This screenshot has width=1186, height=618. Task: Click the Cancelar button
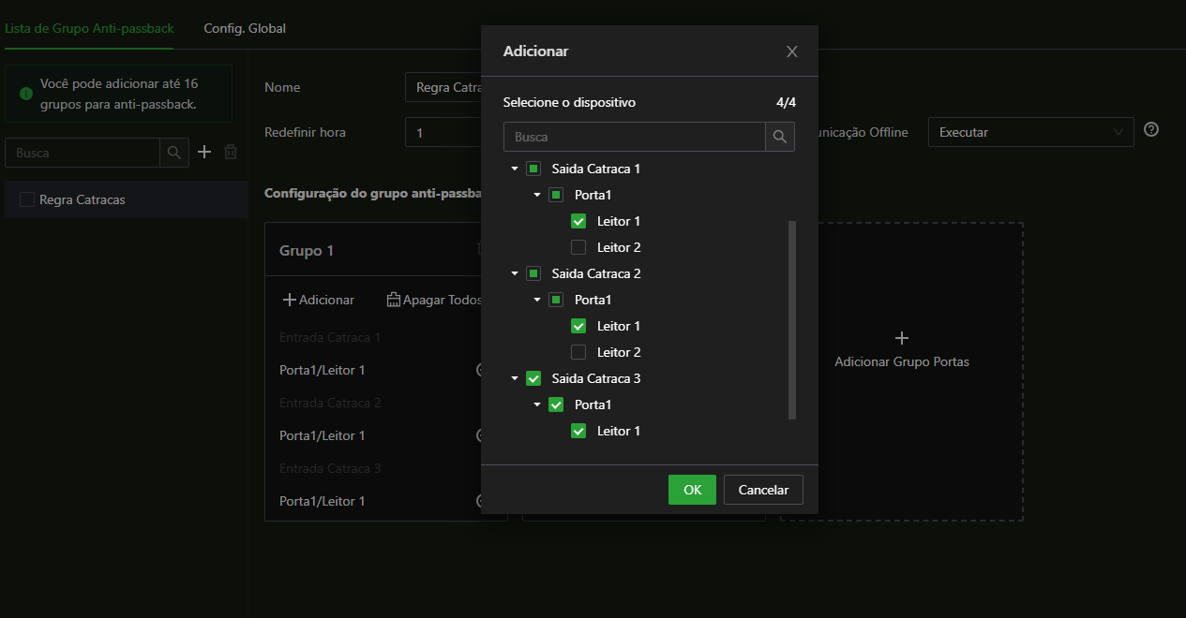pos(763,490)
